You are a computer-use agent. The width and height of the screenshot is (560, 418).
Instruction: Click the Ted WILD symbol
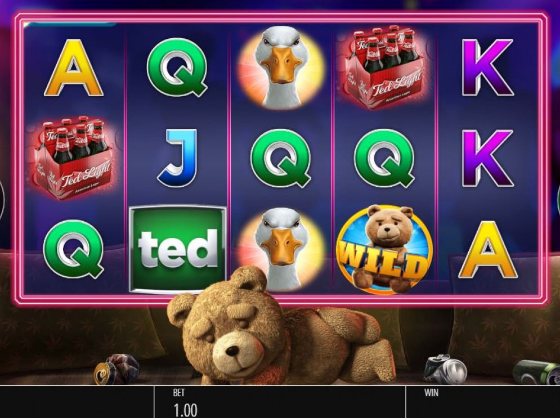[x=384, y=249]
